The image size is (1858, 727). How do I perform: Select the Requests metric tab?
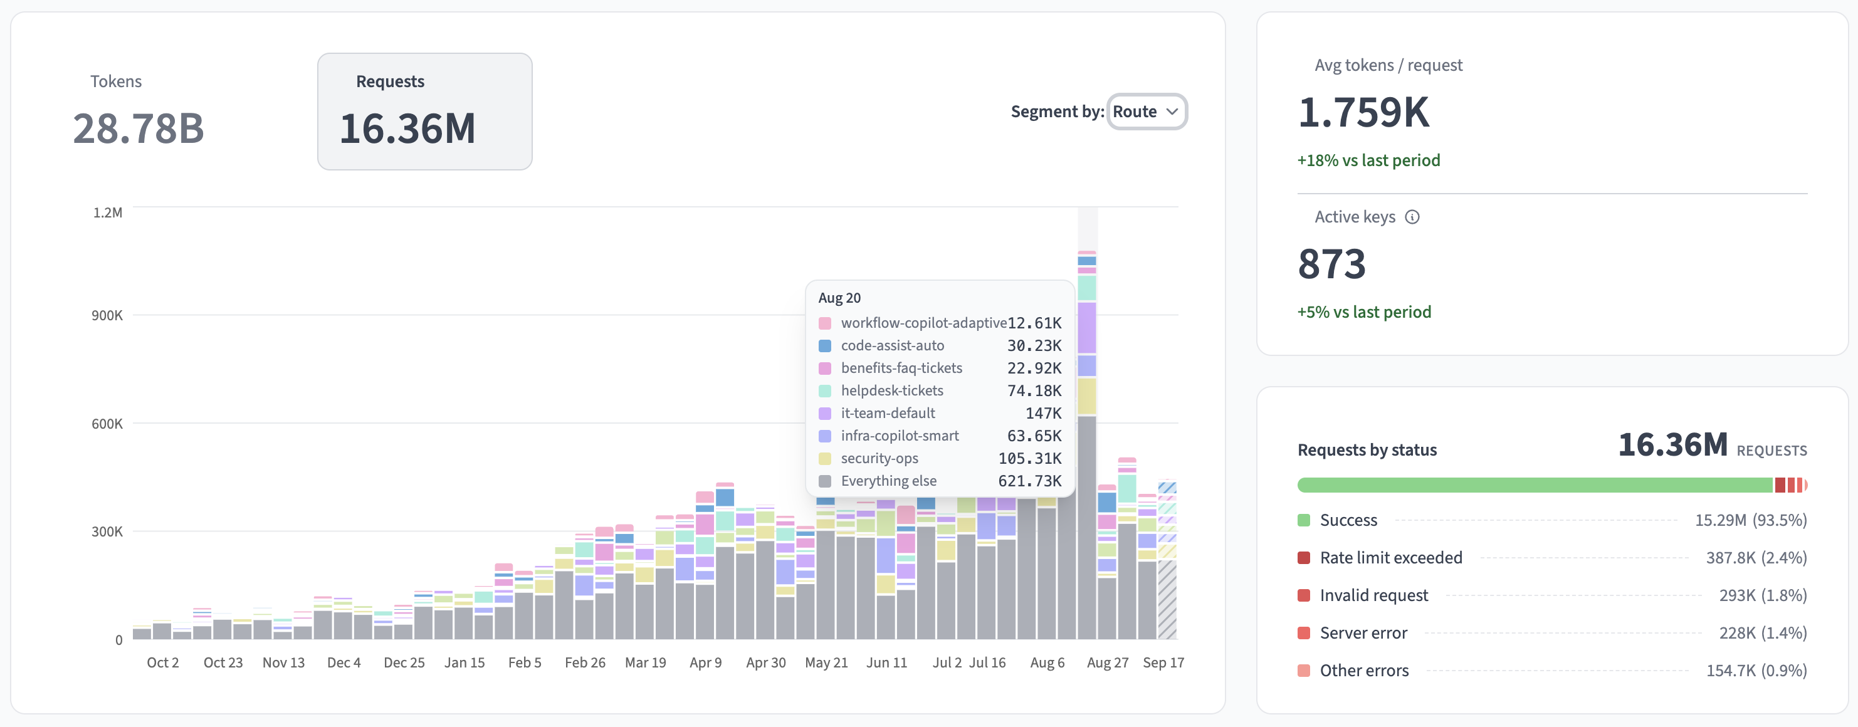coord(425,112)
